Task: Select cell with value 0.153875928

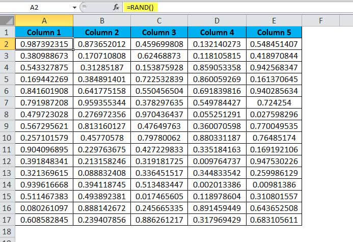Action: pyautogui.click(x=159, y=68)
